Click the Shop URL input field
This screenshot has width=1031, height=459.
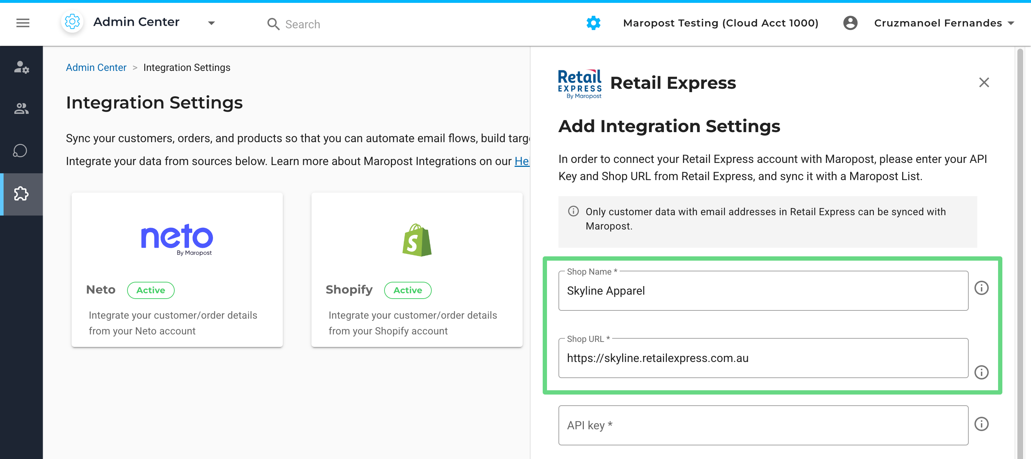763,358
